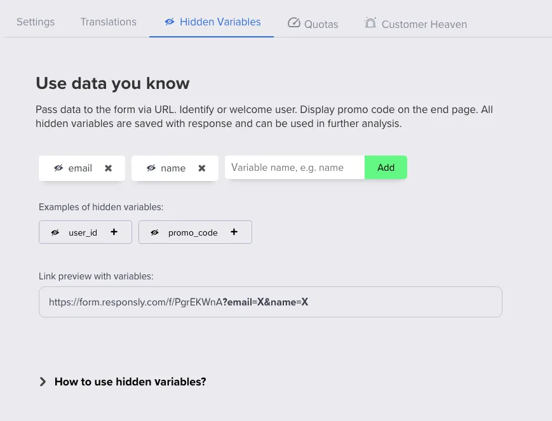Click the gauge icon next to Quotas

[294, 22]
